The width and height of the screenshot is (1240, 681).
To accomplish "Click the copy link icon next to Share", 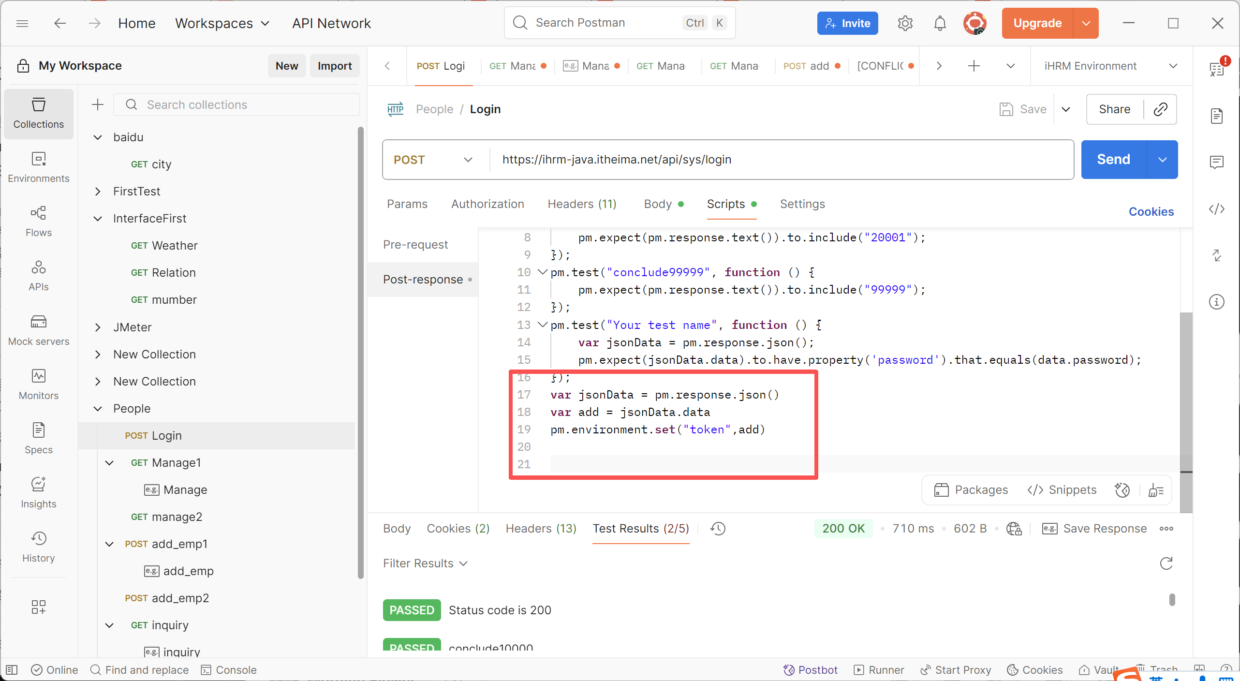I will click(x=1160, y=109).
